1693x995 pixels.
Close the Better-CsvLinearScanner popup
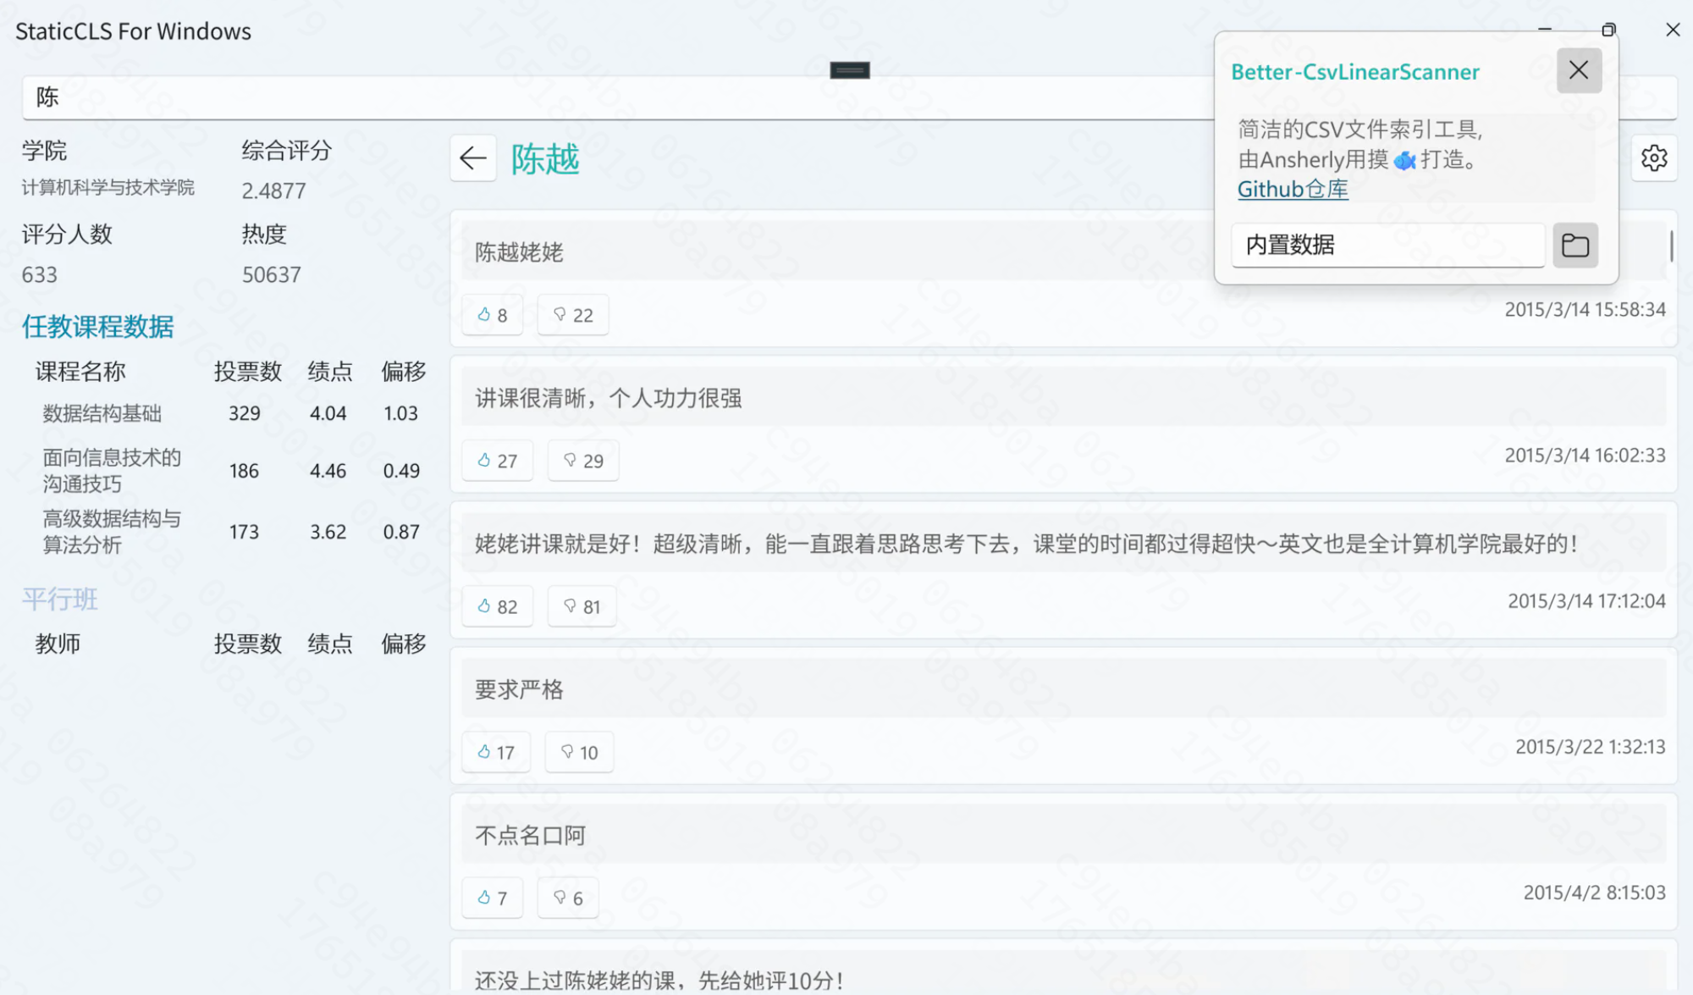(x=1578, y=70)
